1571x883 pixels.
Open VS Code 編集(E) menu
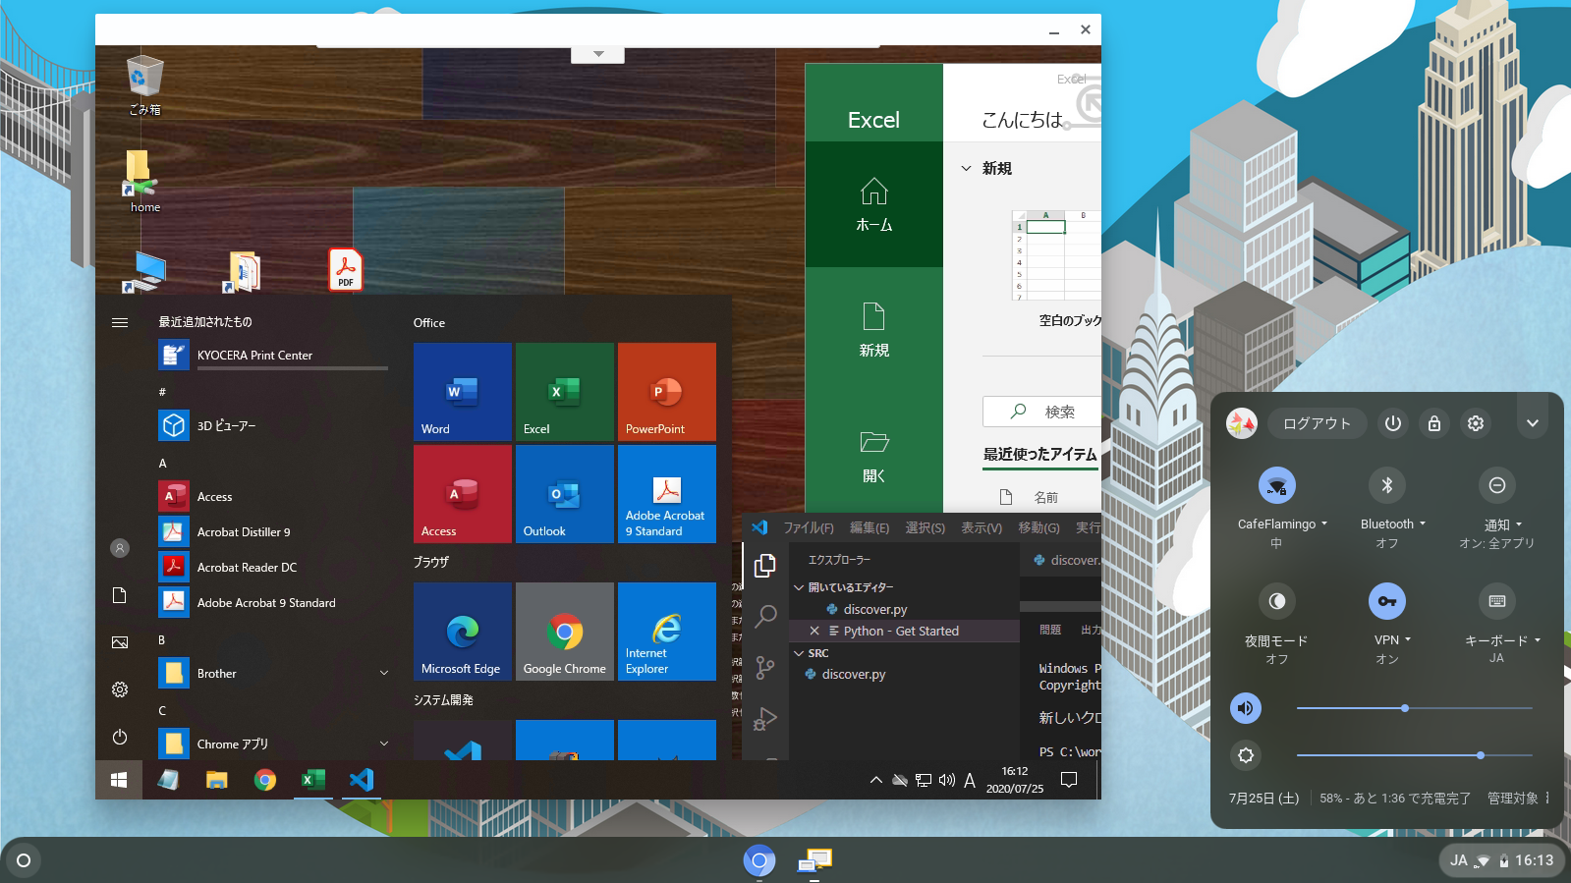click(870, 527)
